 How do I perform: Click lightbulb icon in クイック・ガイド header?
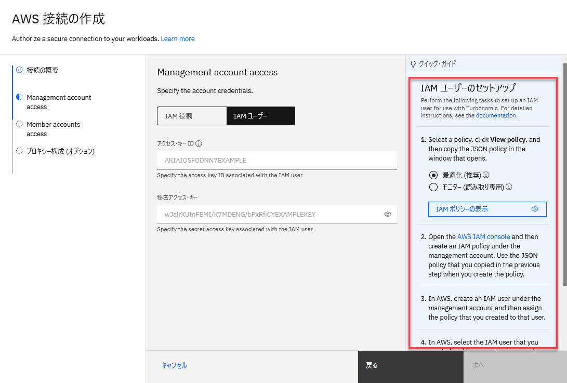coord(413,64)
